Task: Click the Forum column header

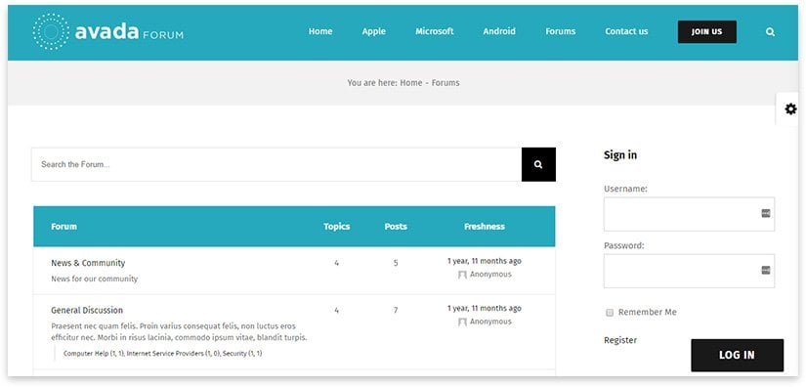Action: 64,226
